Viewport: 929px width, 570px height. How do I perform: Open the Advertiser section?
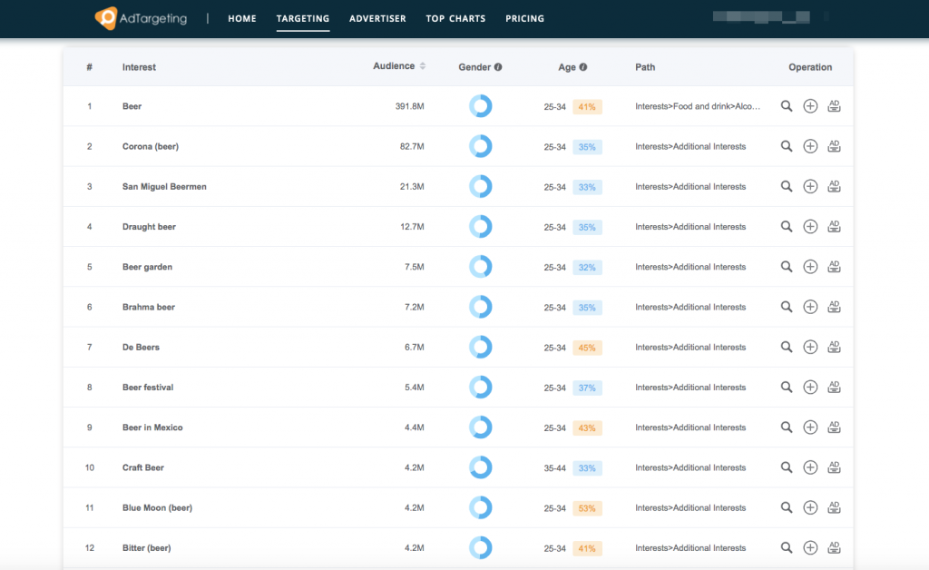pos(377,18)
